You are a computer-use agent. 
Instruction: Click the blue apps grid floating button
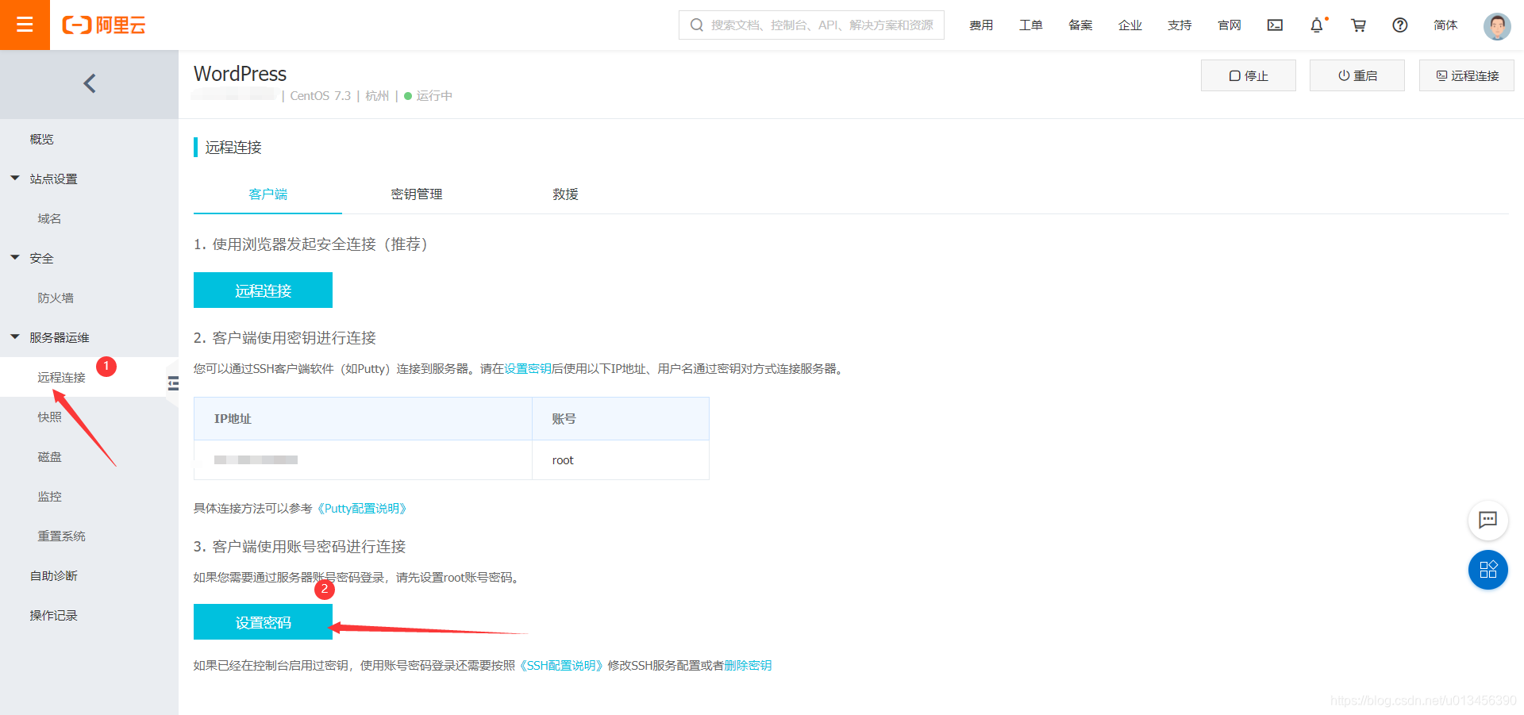point(1487,570)
